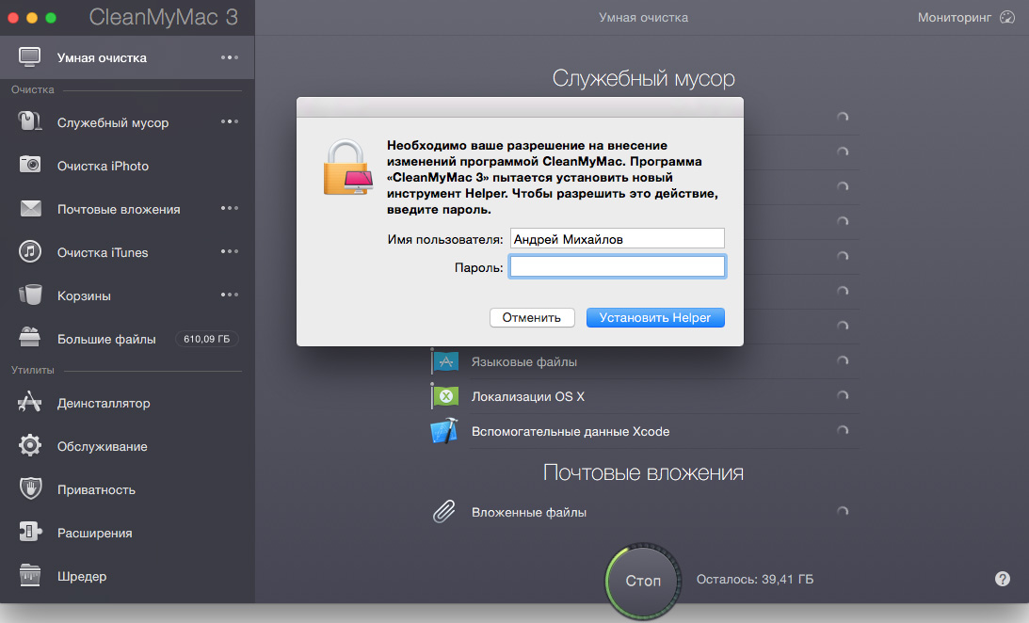Click Отменить in the password dialog
The height and width of the screenshot is (623, 1029).
pyautogui.click(x=532, y=317)
